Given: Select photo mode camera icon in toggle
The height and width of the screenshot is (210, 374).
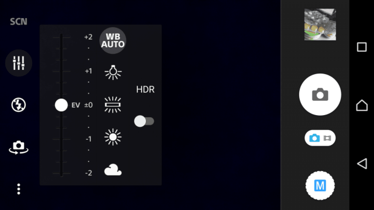Looking at the screenshot, I should pyautogui.click(x=314, y=138).
